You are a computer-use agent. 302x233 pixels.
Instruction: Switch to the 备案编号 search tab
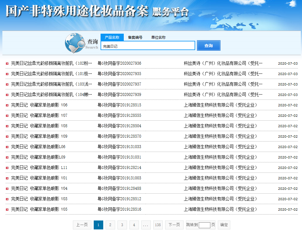135,38
